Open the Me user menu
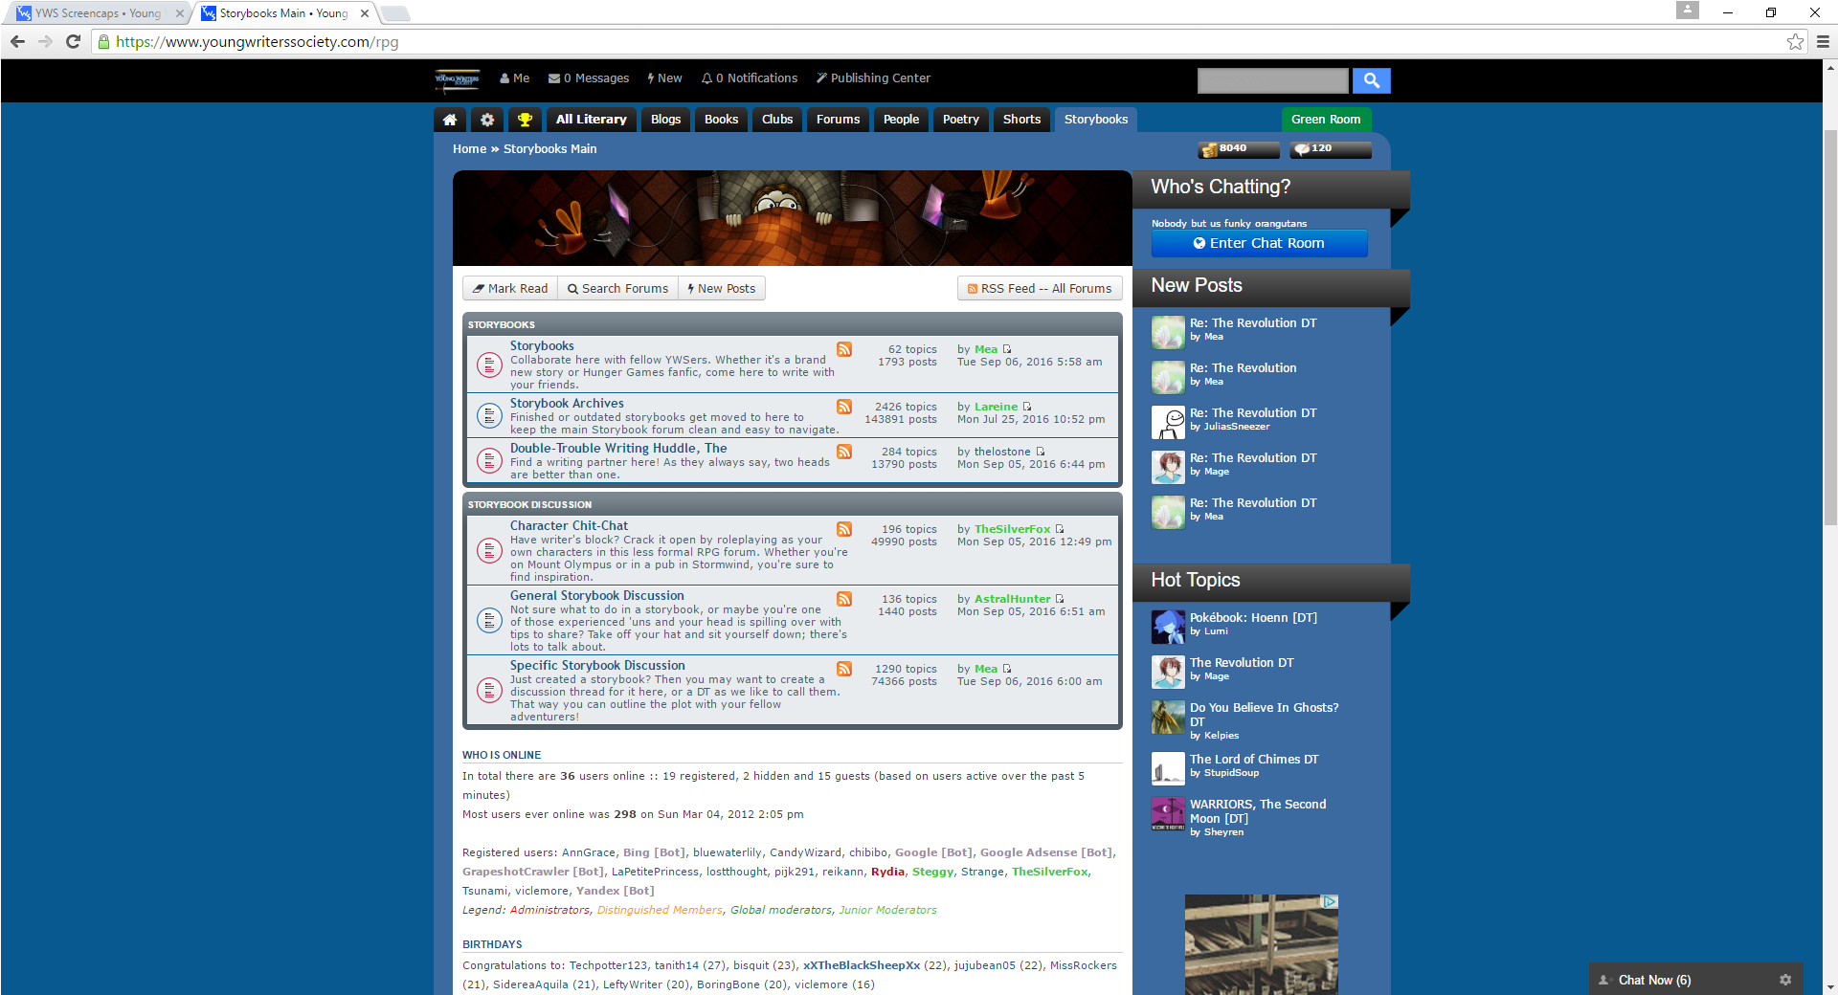The width and height of the screenshot is (1838, 995). click(x=514, y=78)
